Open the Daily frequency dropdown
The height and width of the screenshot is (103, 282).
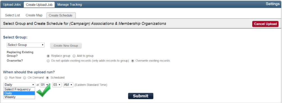(x=19, y=85)
